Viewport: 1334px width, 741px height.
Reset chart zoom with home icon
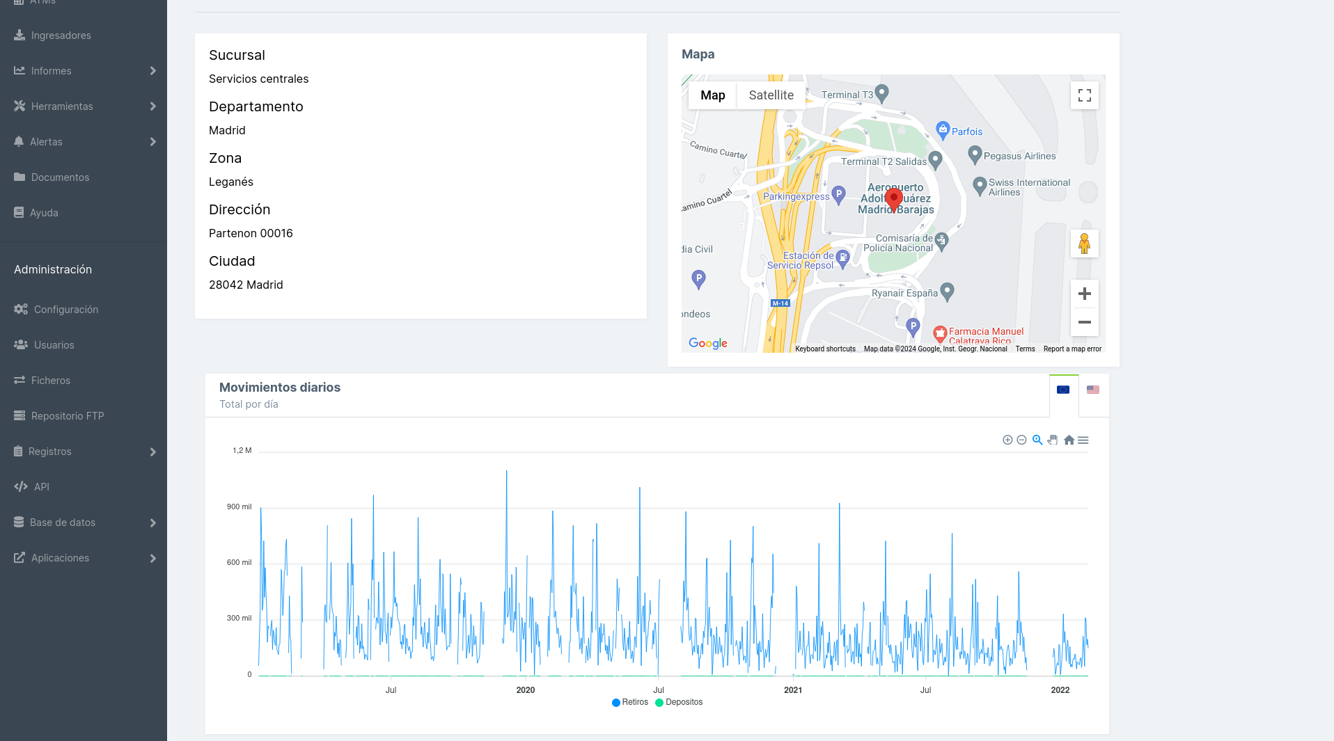[x=1069, y=440]
